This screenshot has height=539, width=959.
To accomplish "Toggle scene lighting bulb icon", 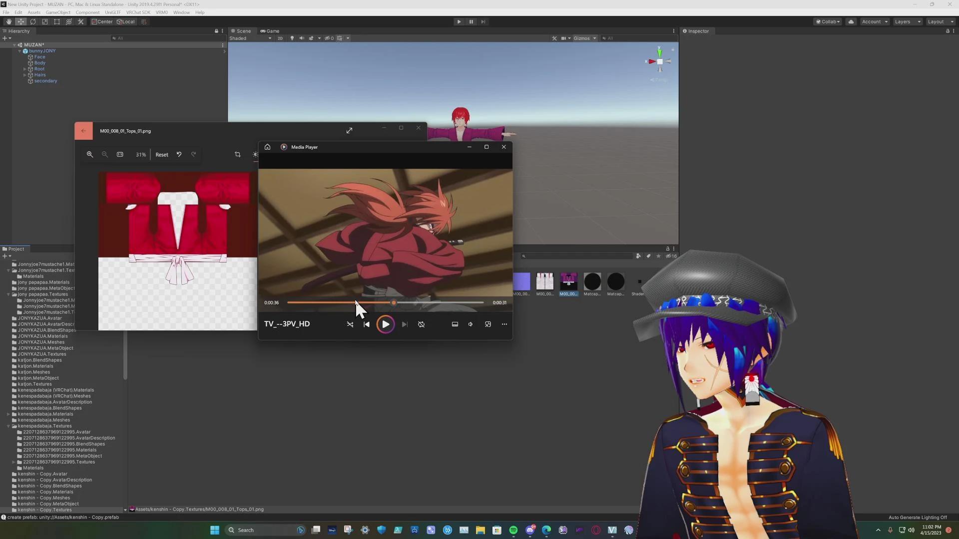I will pos(292,38).
